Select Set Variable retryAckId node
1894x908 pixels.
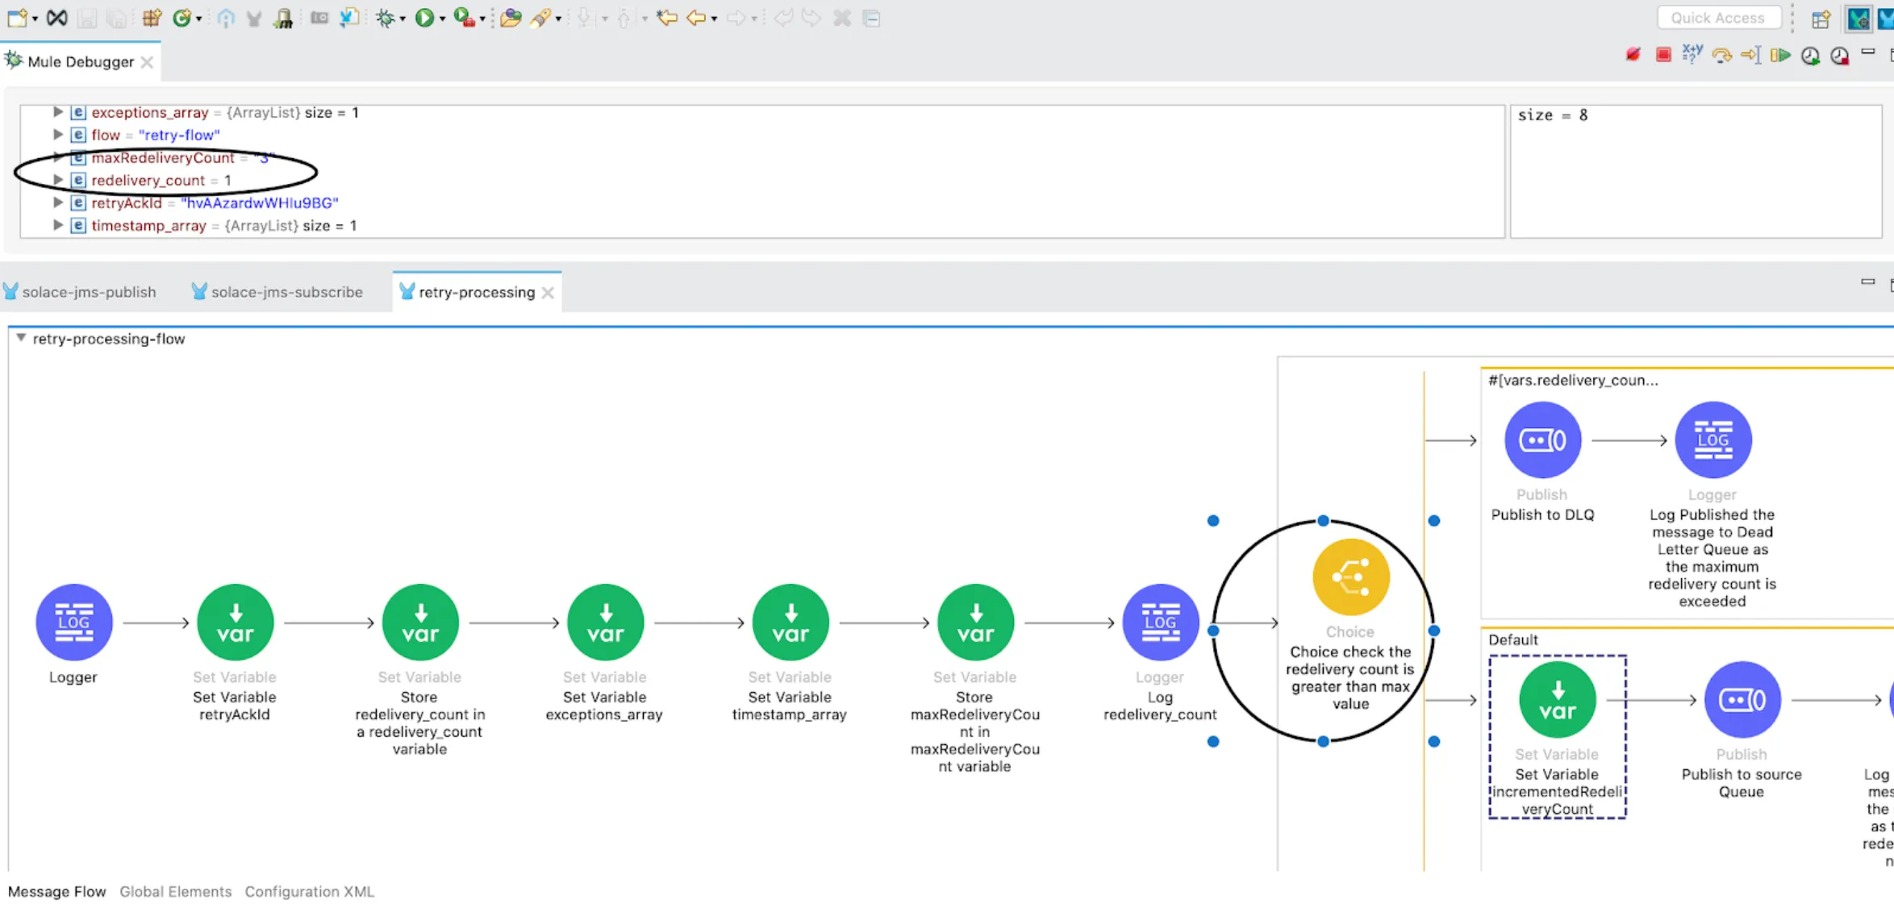click(235, 622)
